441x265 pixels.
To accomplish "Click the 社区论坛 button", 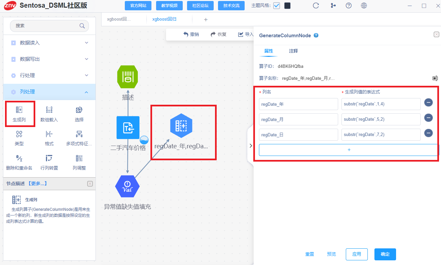I will [x=200, y=6].
